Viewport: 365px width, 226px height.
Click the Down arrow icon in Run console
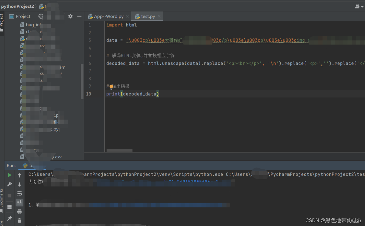point(20,184)
